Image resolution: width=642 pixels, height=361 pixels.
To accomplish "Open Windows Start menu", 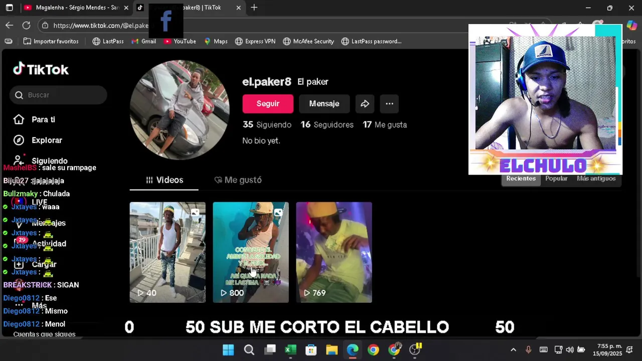I will click(228, 349).
